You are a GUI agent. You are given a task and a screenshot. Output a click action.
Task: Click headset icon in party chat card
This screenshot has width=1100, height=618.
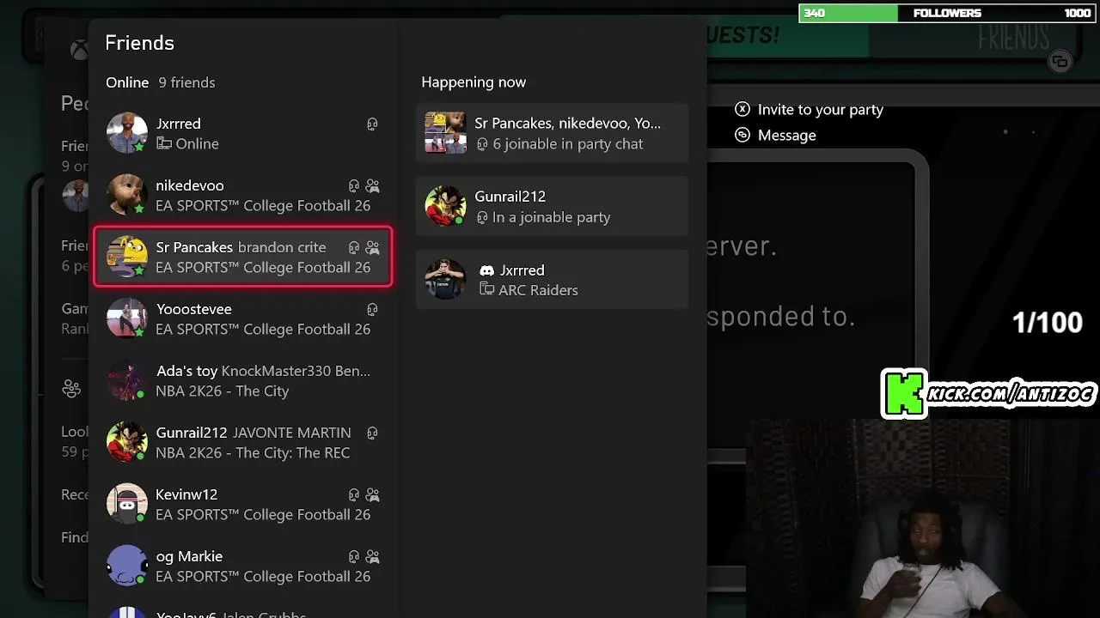[x=482, y=144]
